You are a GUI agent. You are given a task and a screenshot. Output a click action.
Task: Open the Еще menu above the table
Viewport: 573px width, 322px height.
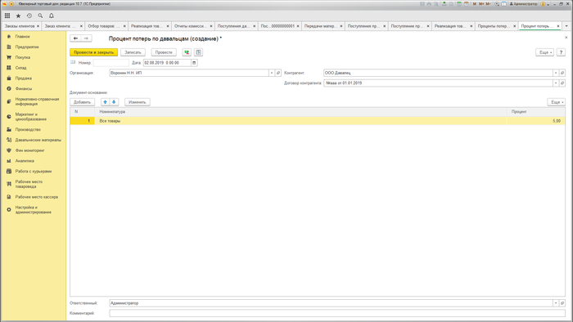(556, 102)
